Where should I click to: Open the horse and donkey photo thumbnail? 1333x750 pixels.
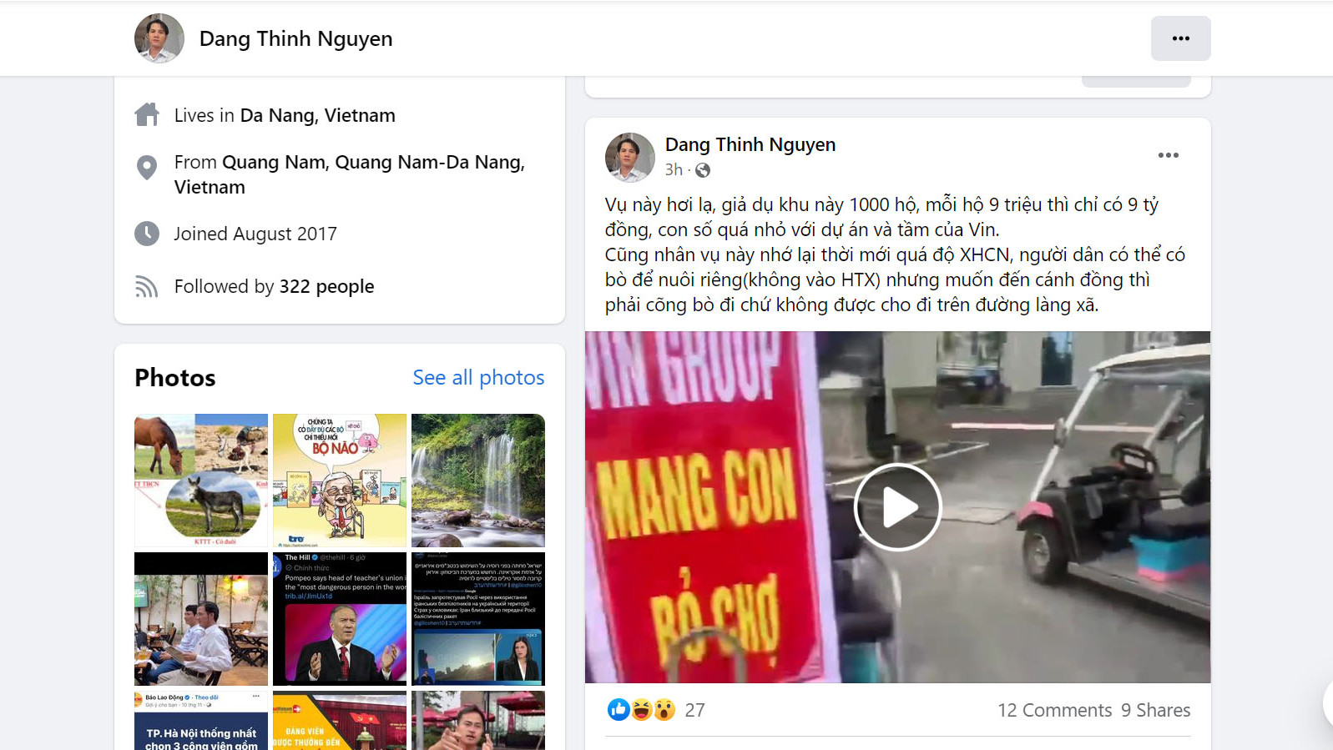coord(201,481)
